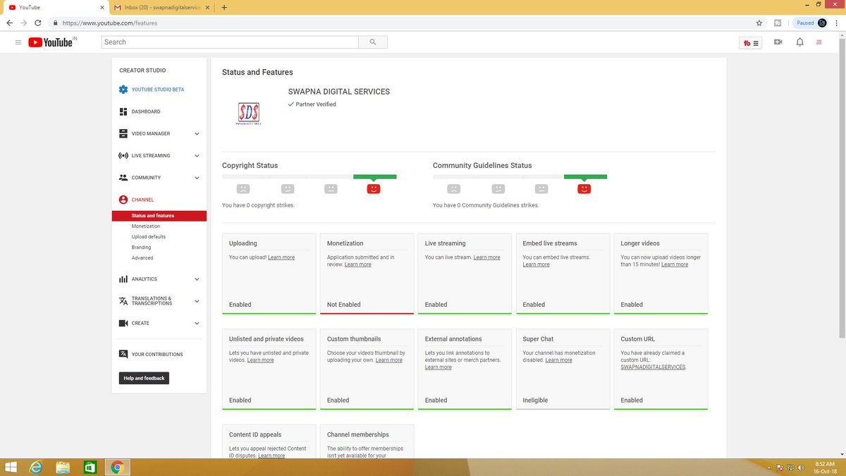Expand the Community section
This screenshot has width=846, height=476.
coord(197,178)
